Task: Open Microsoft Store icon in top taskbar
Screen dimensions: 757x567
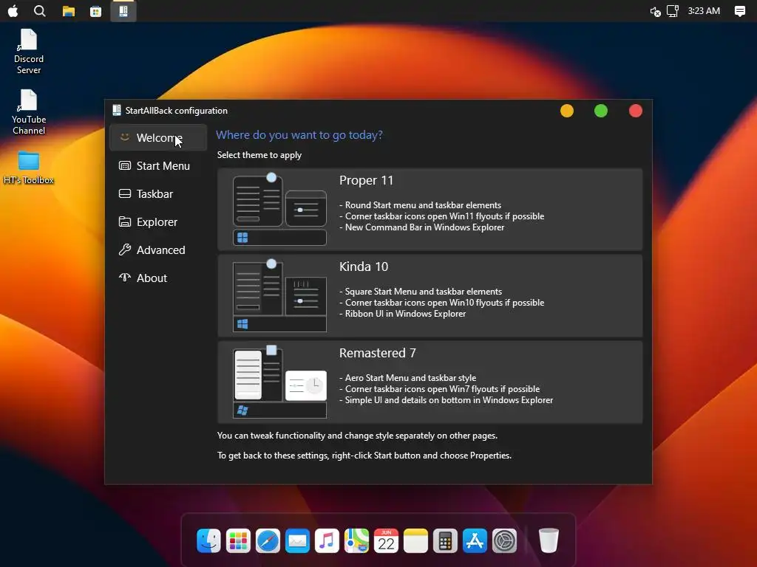Action: click(x=95, y=11)
